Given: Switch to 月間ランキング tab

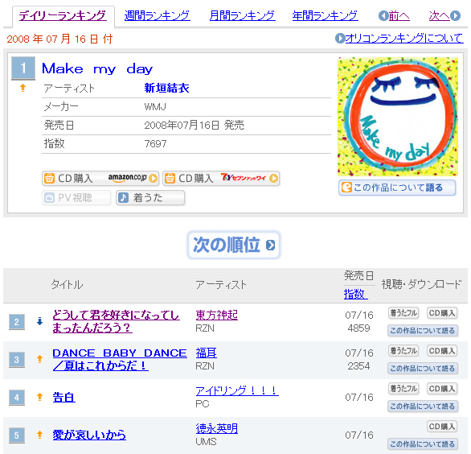Looking at the screenshot, I should 242,15.
